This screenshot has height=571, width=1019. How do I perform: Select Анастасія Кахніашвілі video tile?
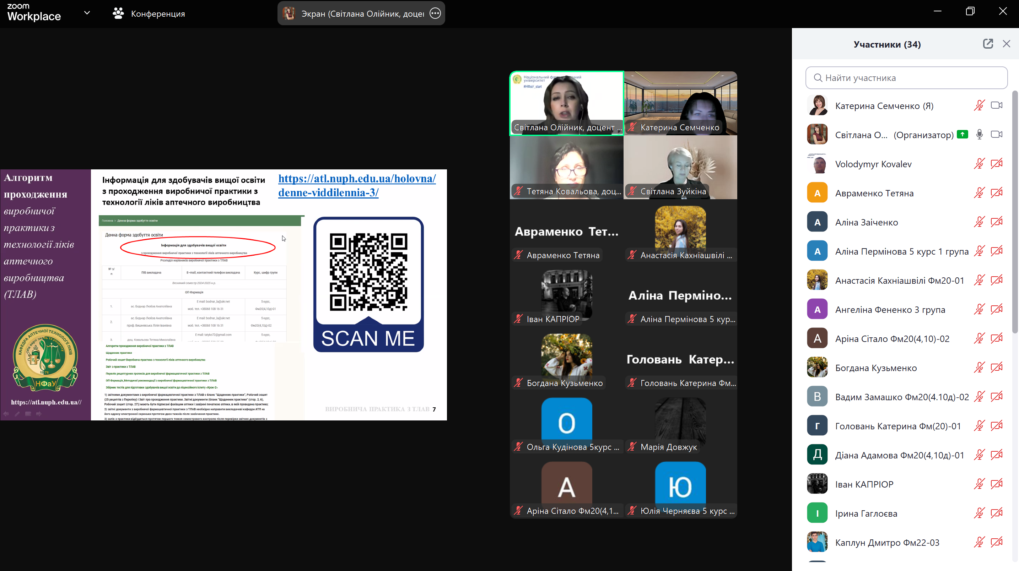[x=680, y=231]
